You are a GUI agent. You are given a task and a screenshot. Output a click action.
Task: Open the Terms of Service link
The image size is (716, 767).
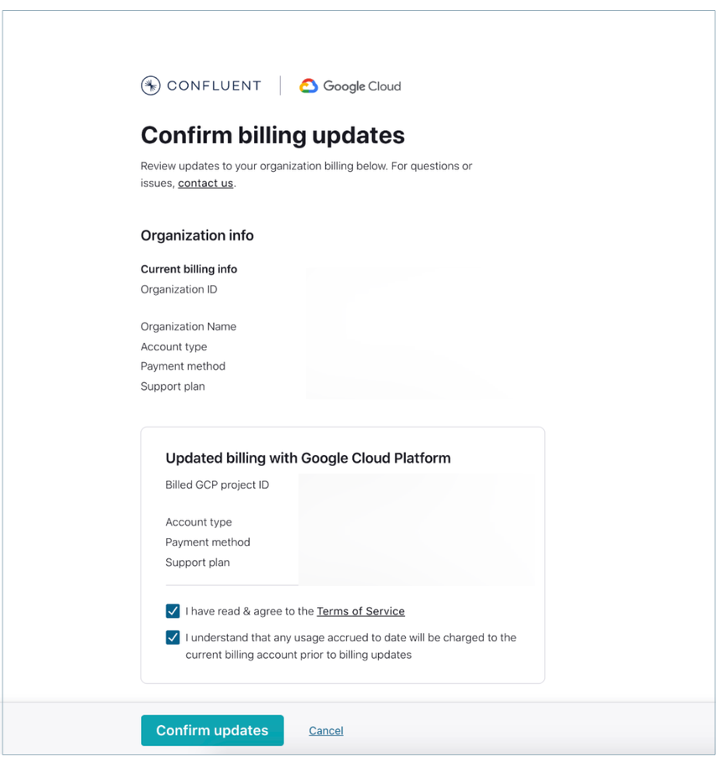pos(361,611)
